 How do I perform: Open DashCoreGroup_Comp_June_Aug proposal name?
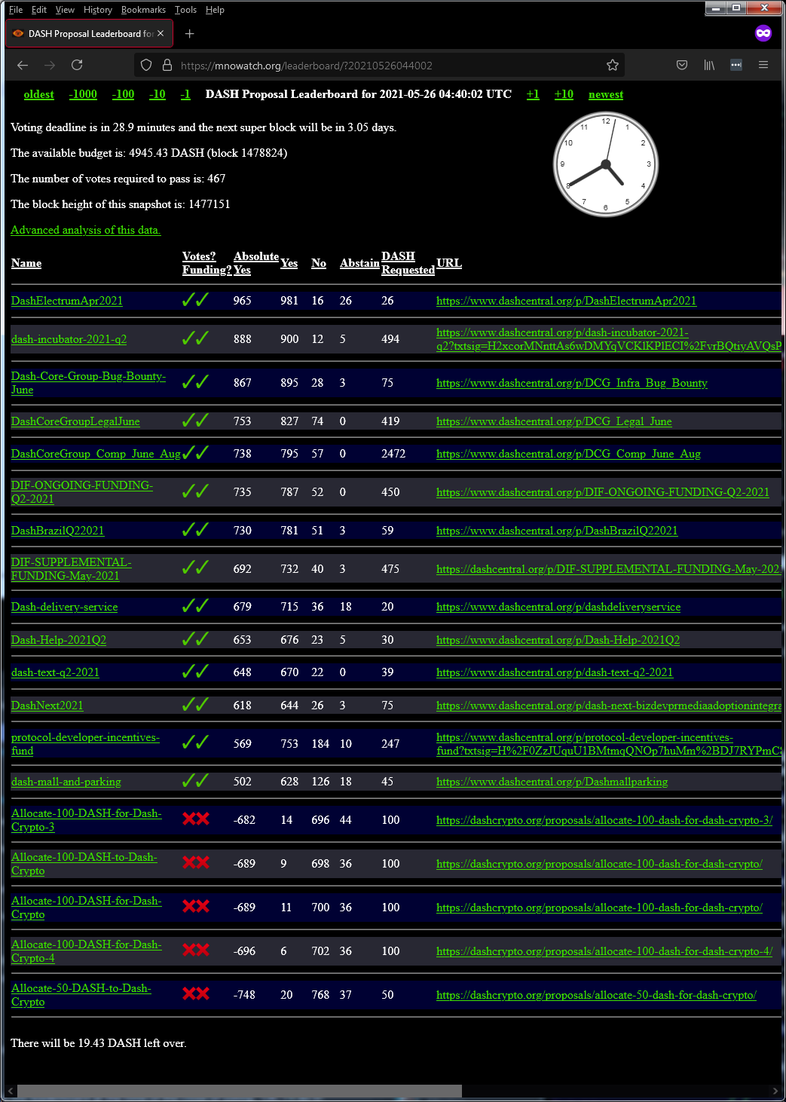point(96,454)
